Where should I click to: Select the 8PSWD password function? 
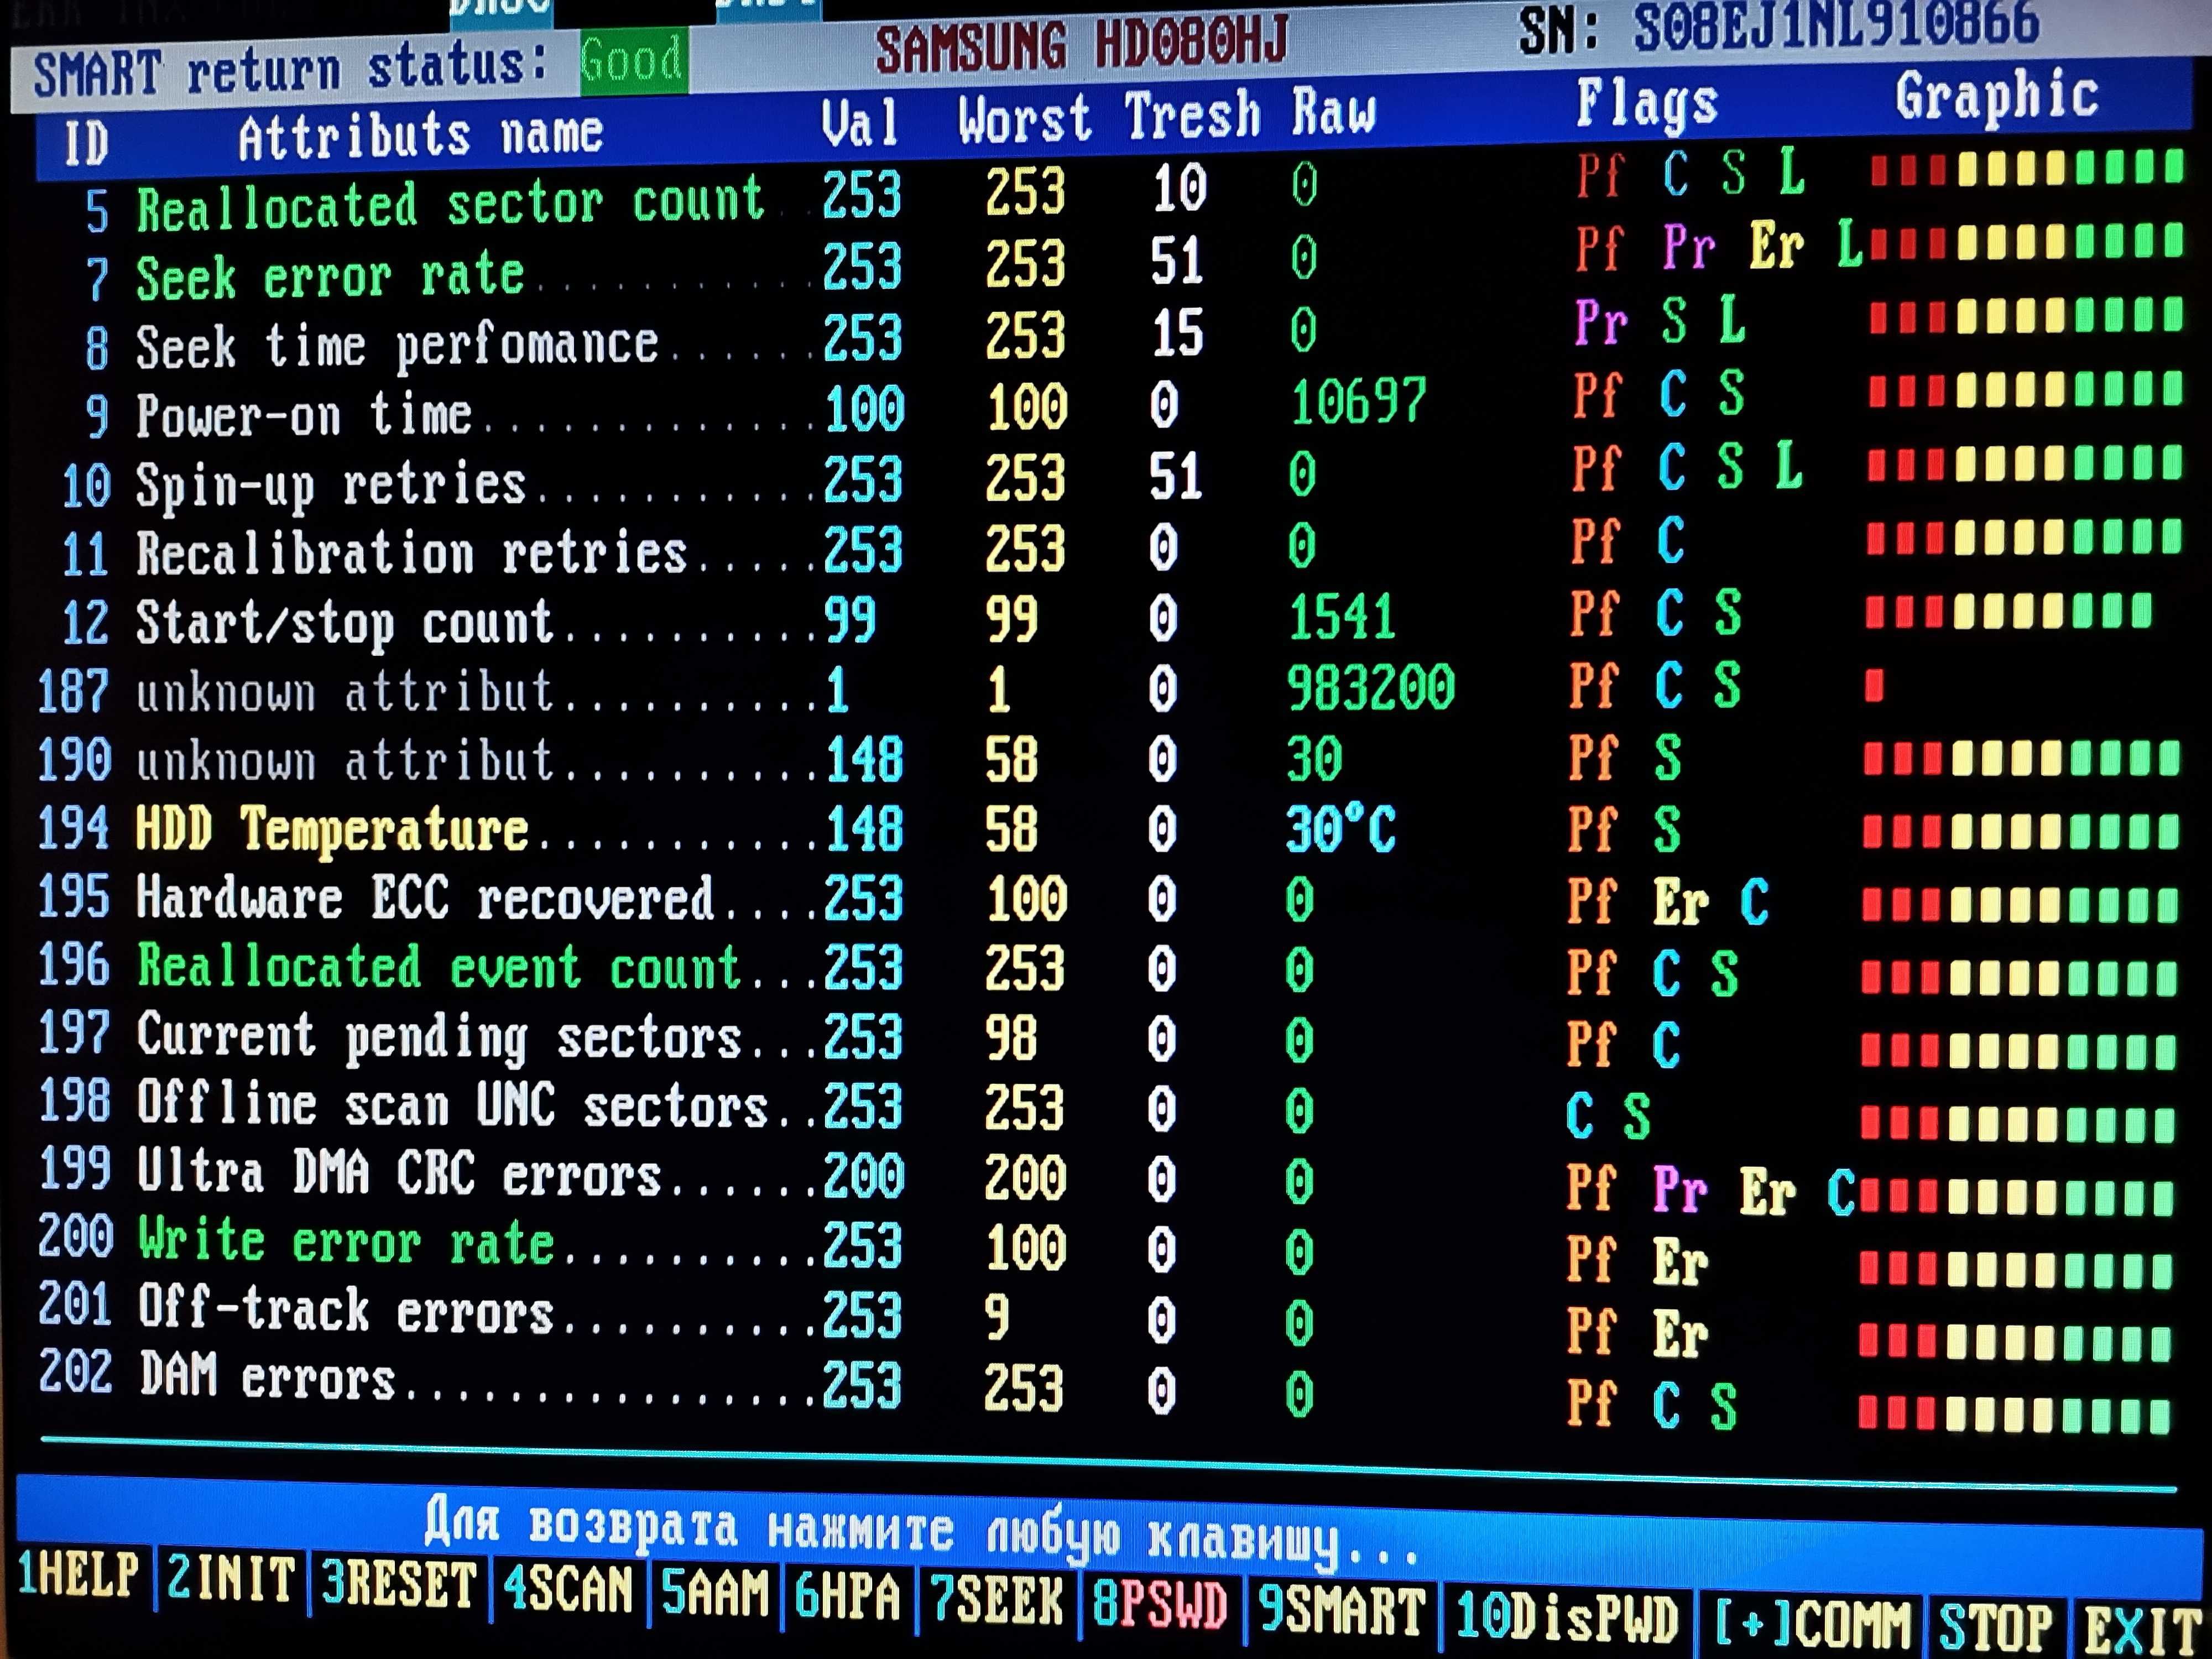click(1159, 1605)
